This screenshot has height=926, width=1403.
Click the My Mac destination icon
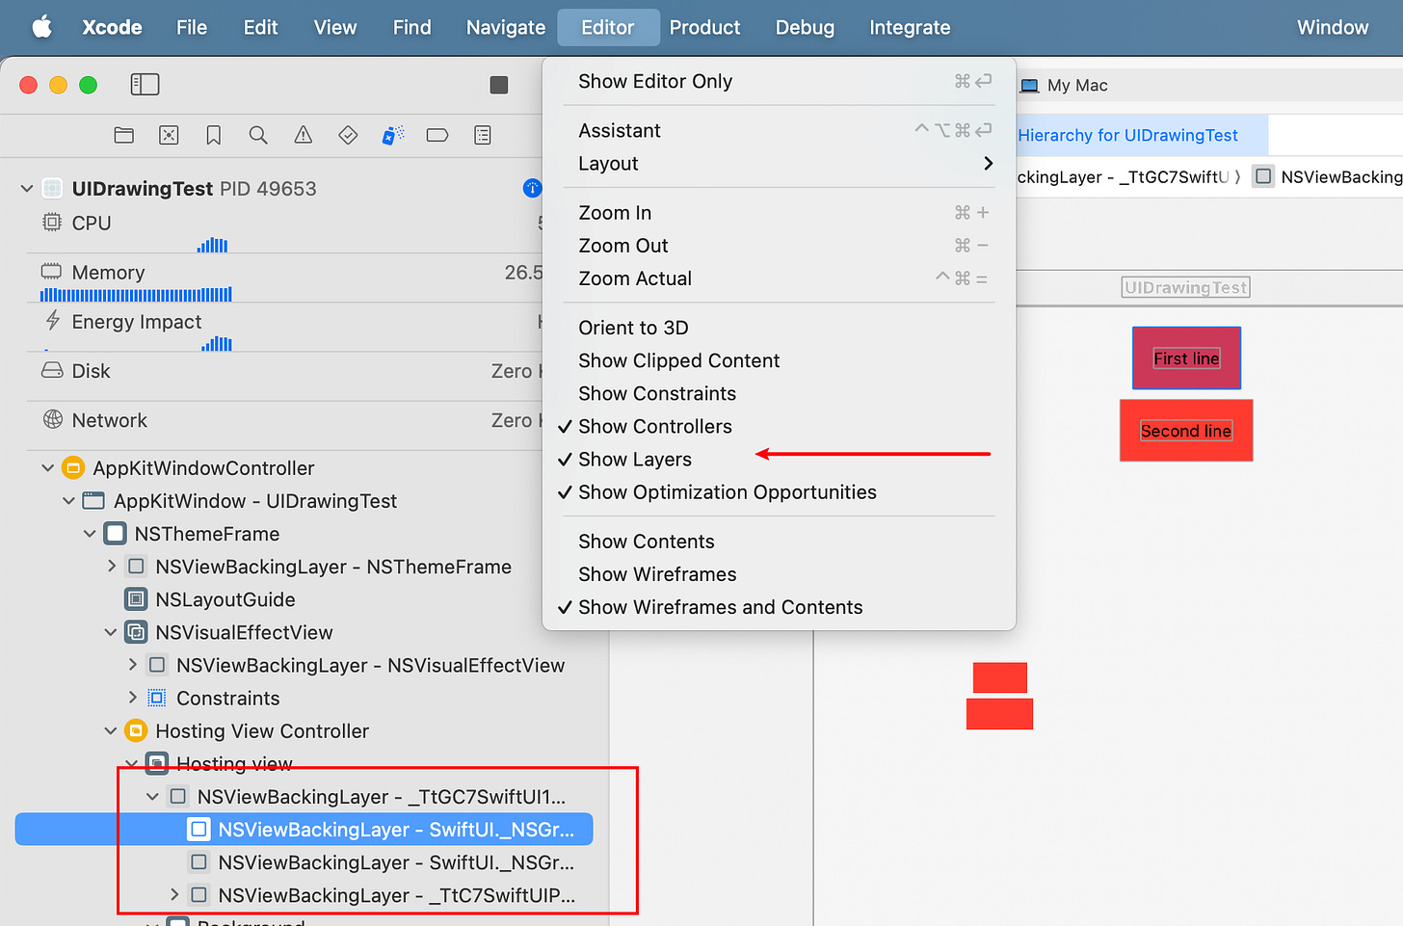coord(1029,85)
